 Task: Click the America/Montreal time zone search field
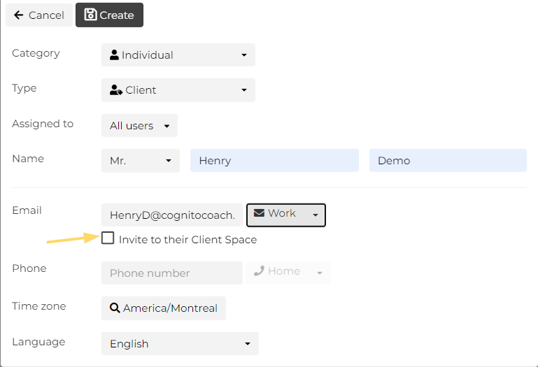164,308
